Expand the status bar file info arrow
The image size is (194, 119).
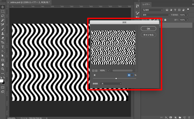click(x=47, y=118)
